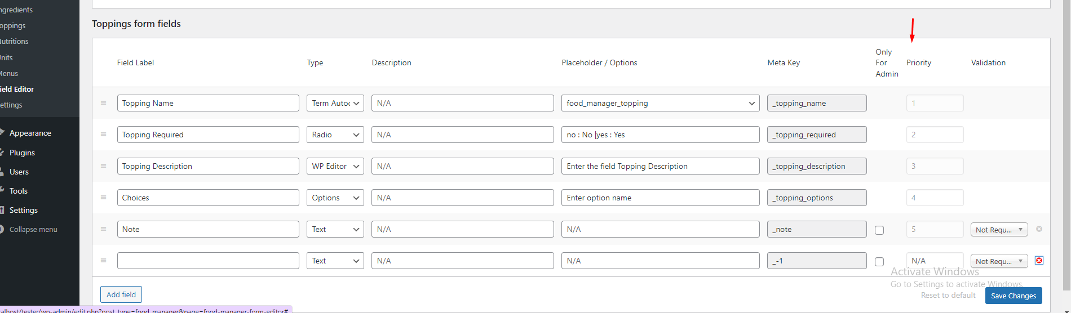Click the Users icon in sidebar
Viewport: 1071px width, 313px height.
[x=2, y=172]
